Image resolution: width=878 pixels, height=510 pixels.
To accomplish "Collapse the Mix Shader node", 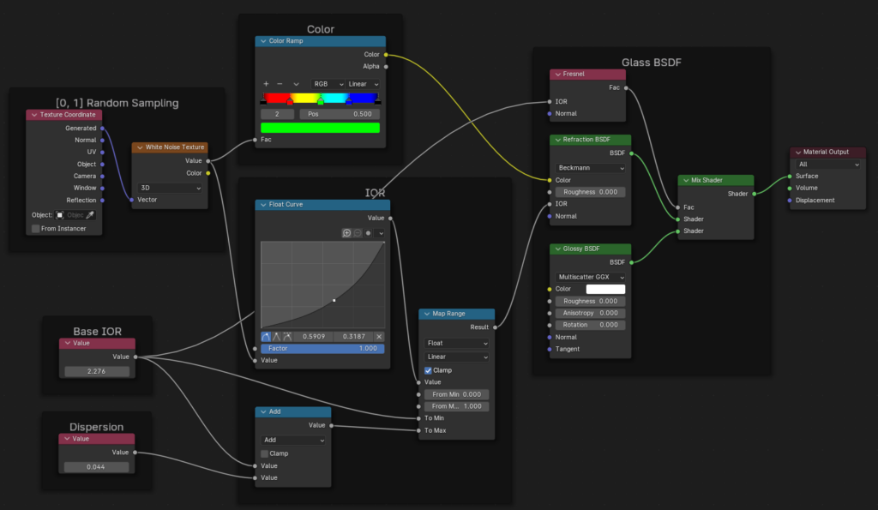I will 684,181.
